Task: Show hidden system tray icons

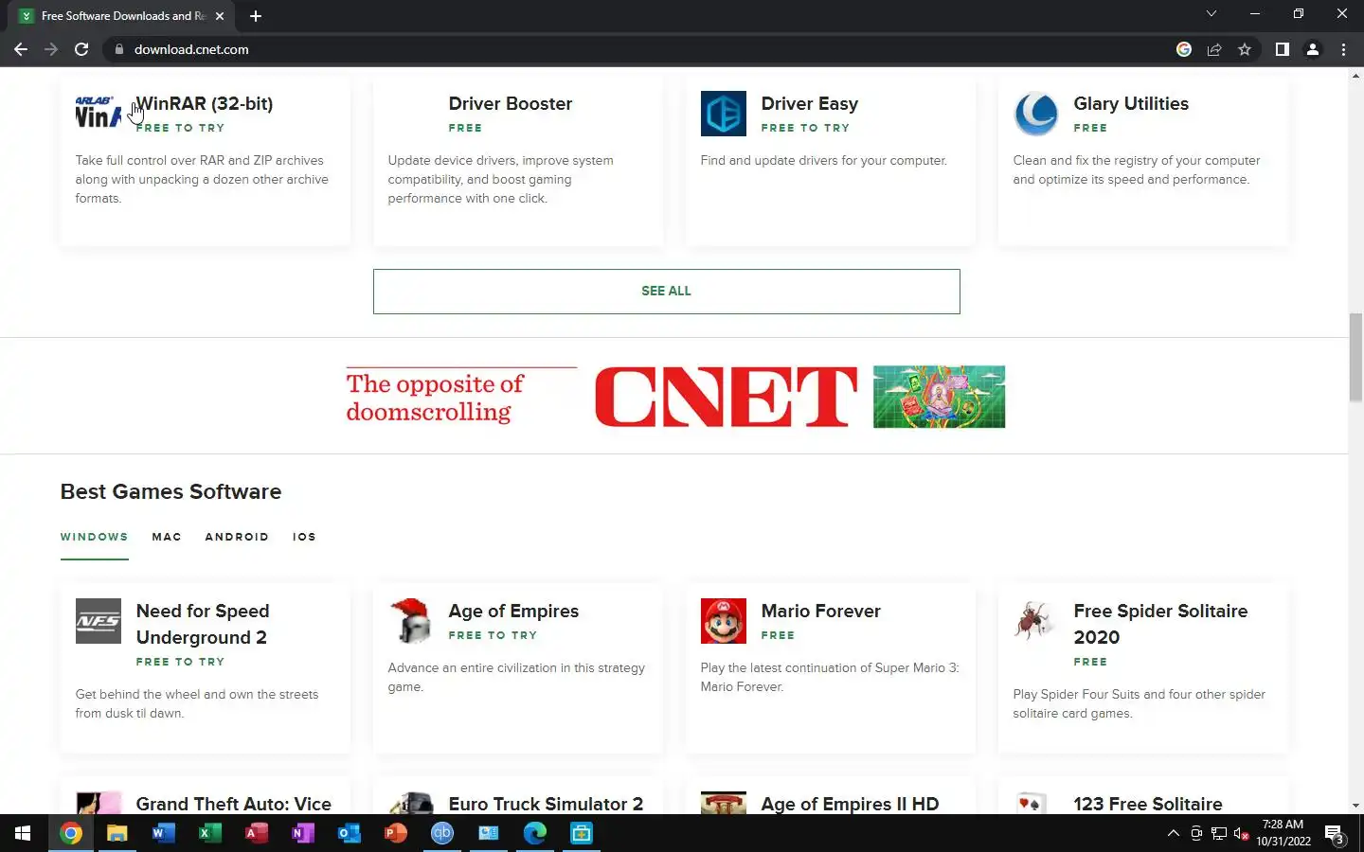Action: [1173, 833]
